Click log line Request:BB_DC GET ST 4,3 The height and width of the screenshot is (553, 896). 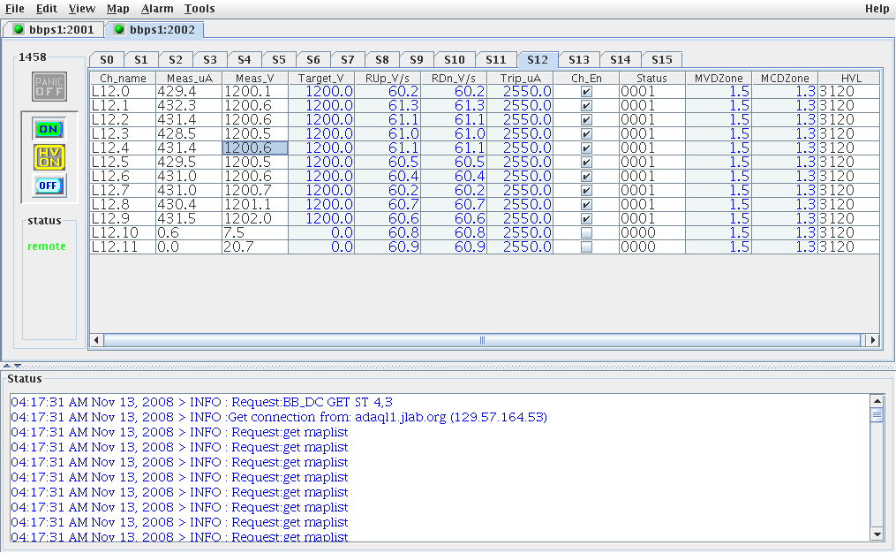click(x=202, y=403)
